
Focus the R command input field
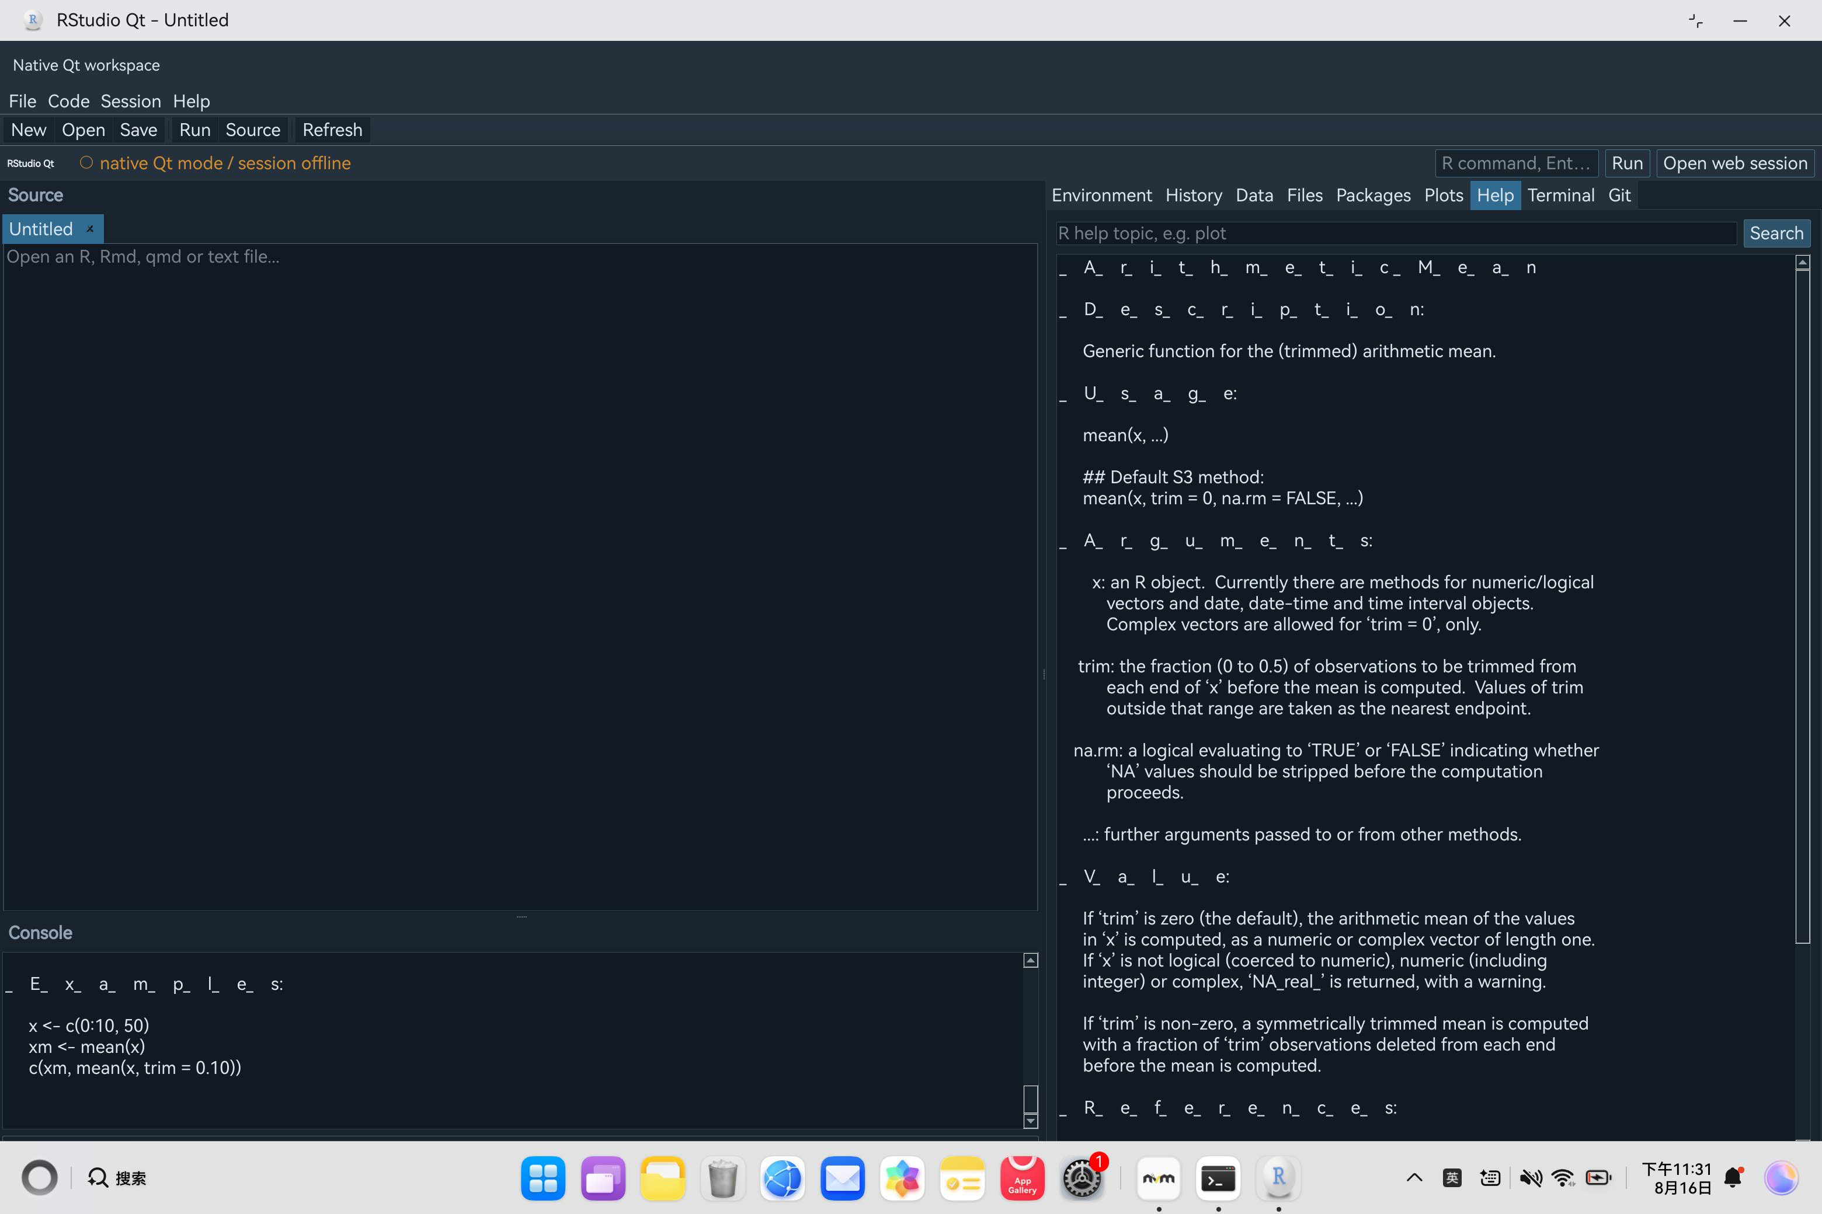coord(1516,163)
